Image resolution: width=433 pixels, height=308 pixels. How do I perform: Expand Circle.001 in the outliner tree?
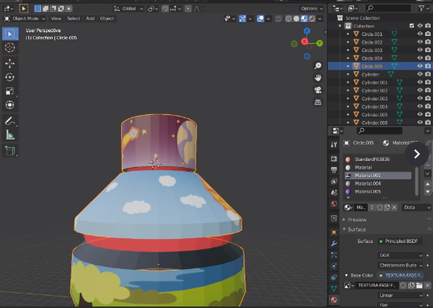[348, 34]
